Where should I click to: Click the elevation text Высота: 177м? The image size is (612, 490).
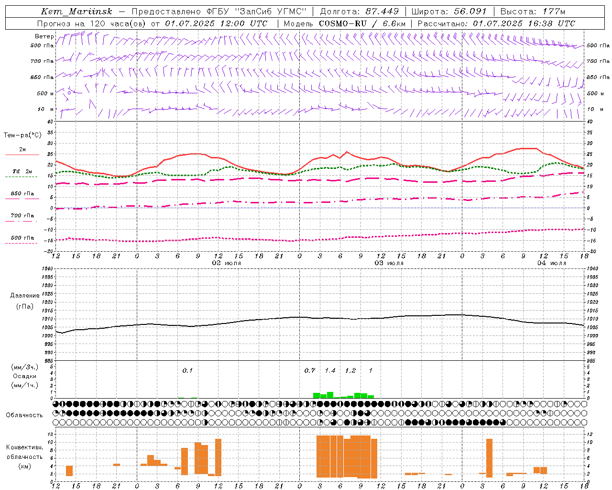(x=533, y=11)
